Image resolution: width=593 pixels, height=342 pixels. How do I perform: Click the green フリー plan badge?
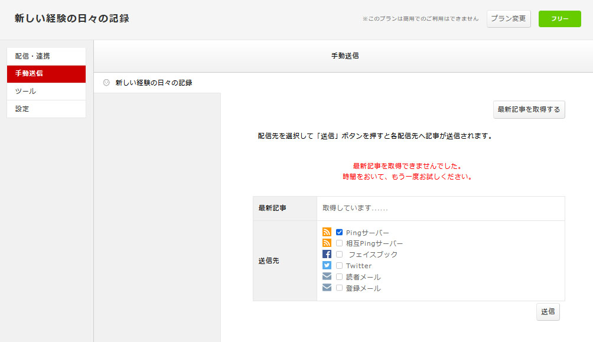coord(559,19)
